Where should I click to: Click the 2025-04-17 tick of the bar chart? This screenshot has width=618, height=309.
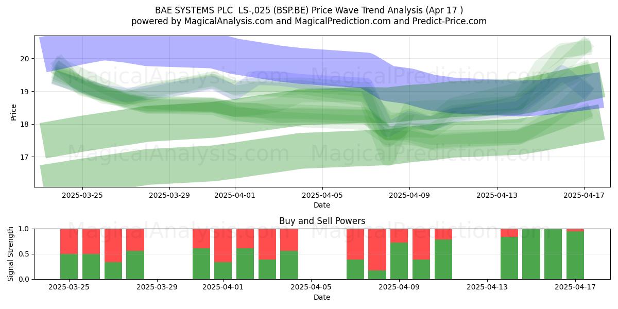(x=575, y=287)
